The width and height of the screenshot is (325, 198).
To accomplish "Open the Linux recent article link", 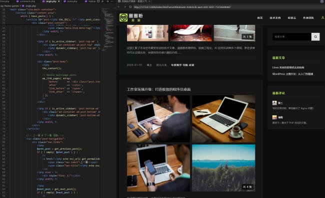I will (288, 67).
